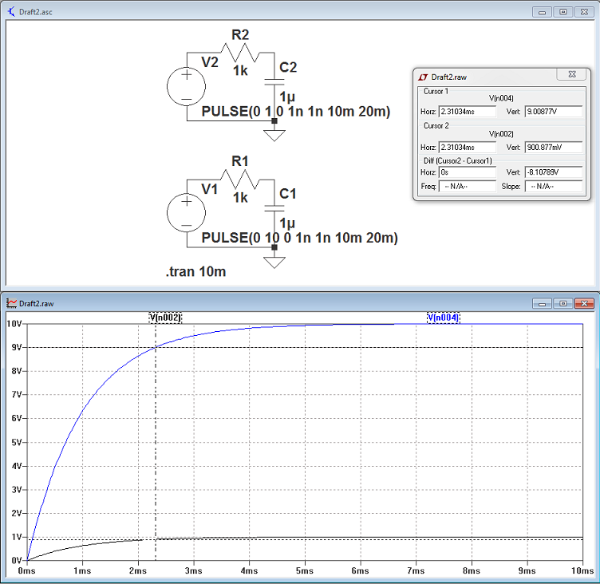This screenshot has height=584, width=600.
Task: Select voltage source V1 symbol
Action: click(x=187, y=213)
